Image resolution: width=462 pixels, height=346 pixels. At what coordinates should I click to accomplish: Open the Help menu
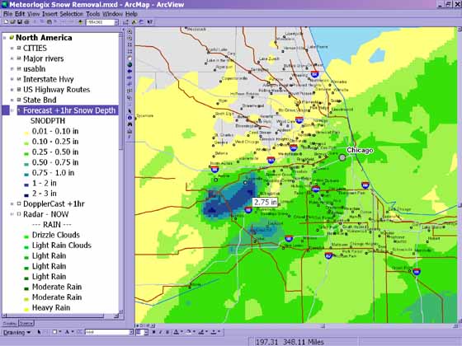pos(131,14)
